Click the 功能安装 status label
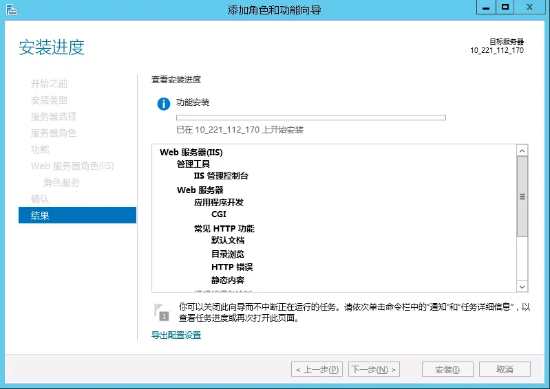Viewport: 550px width, 389px height. pos(193,102)
